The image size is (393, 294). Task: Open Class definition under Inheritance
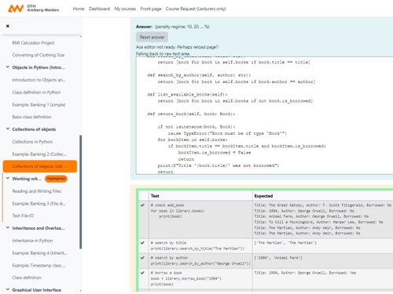pyautogui.click(x=27, y=278)
